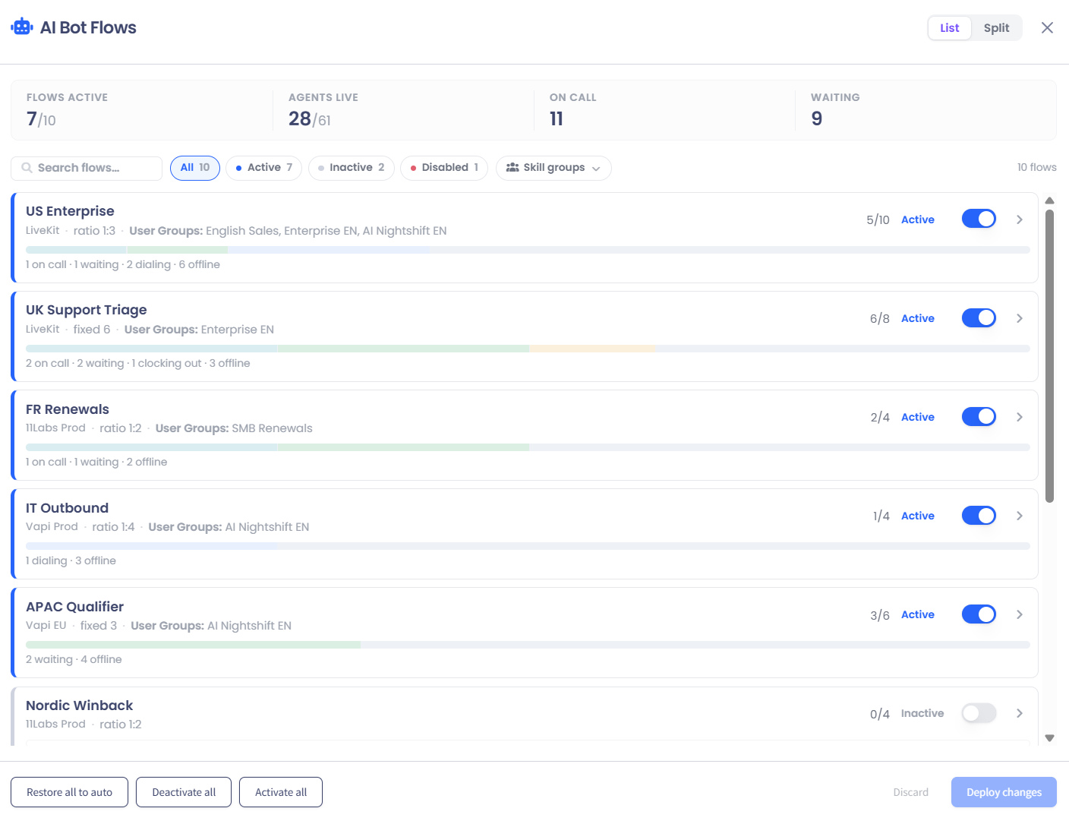This screenshot has width=1069, height=824.
Task: Click the Activate all button
Action: (x=281, y=792)
